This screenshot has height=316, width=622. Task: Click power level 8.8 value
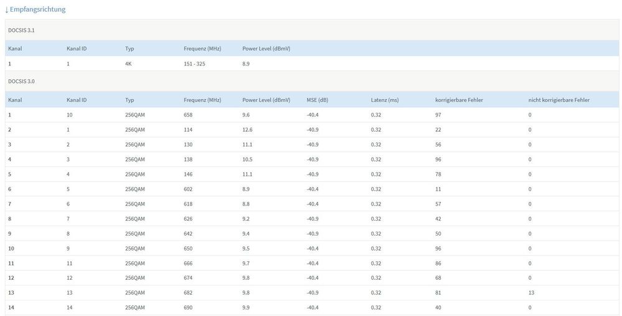pyautogui.click(x=246, y=204)
